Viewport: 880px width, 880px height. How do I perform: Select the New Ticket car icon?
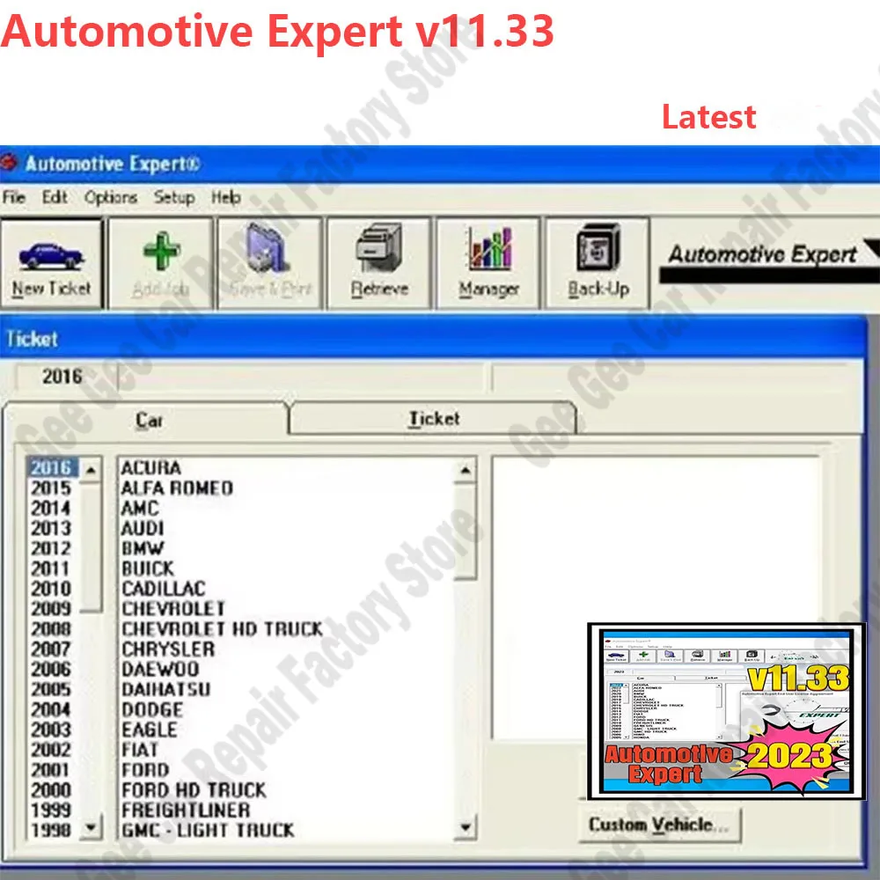[x=53, y=255]
